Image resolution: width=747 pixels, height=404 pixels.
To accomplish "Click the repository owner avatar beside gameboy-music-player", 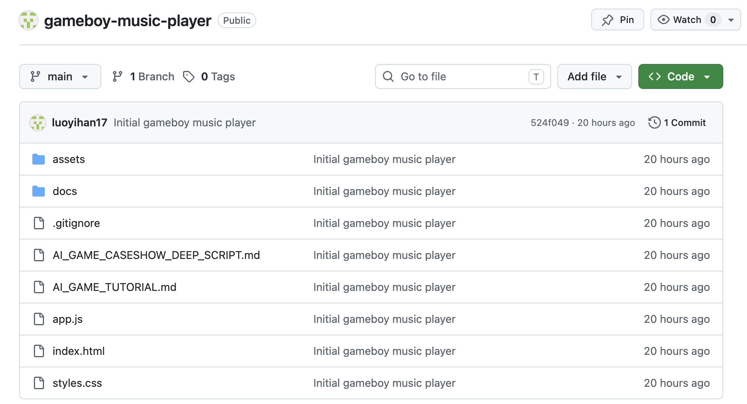I will pos(28,20).
